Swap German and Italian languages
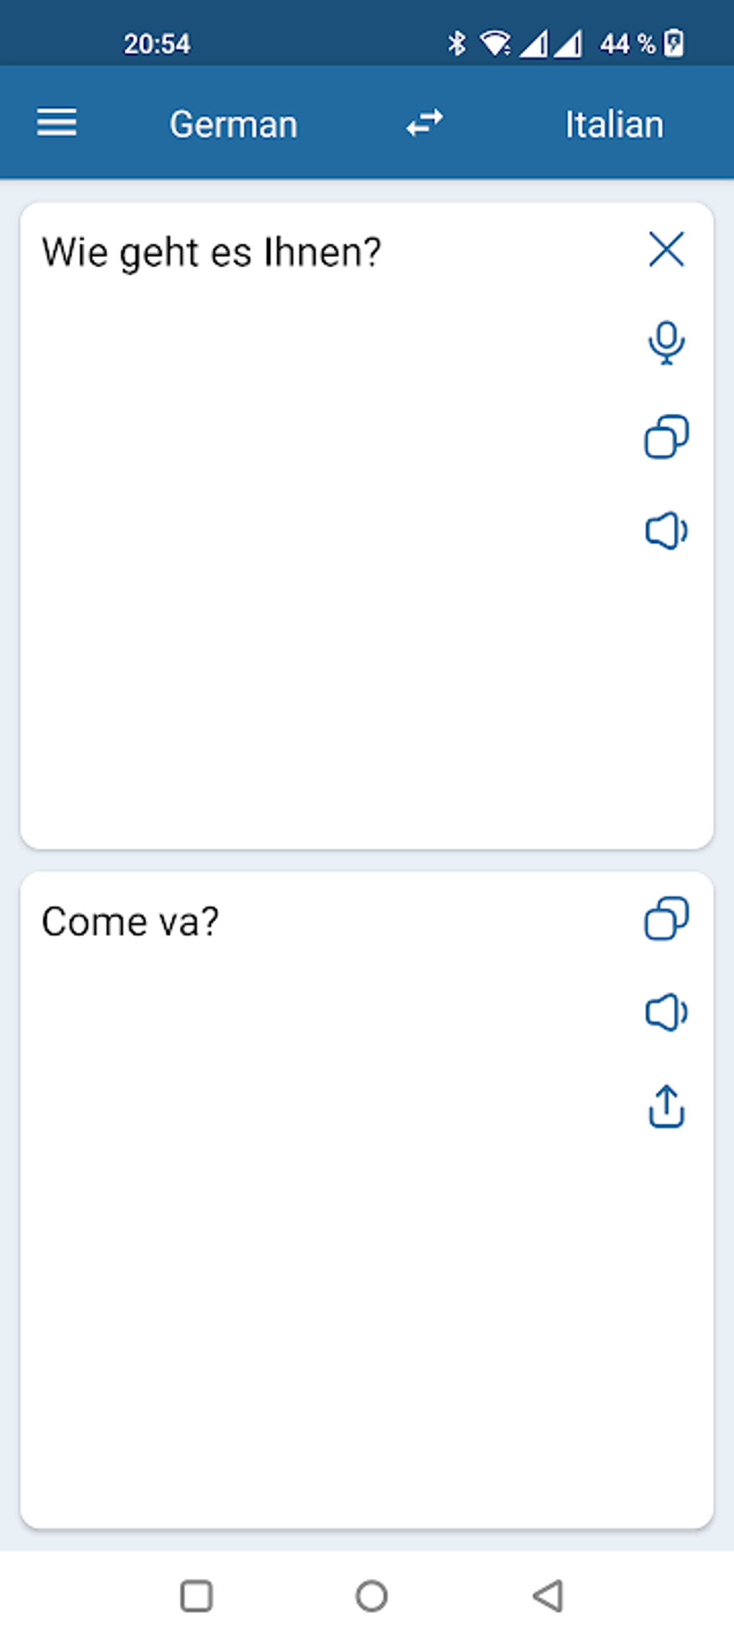 (x=425, y=123)
